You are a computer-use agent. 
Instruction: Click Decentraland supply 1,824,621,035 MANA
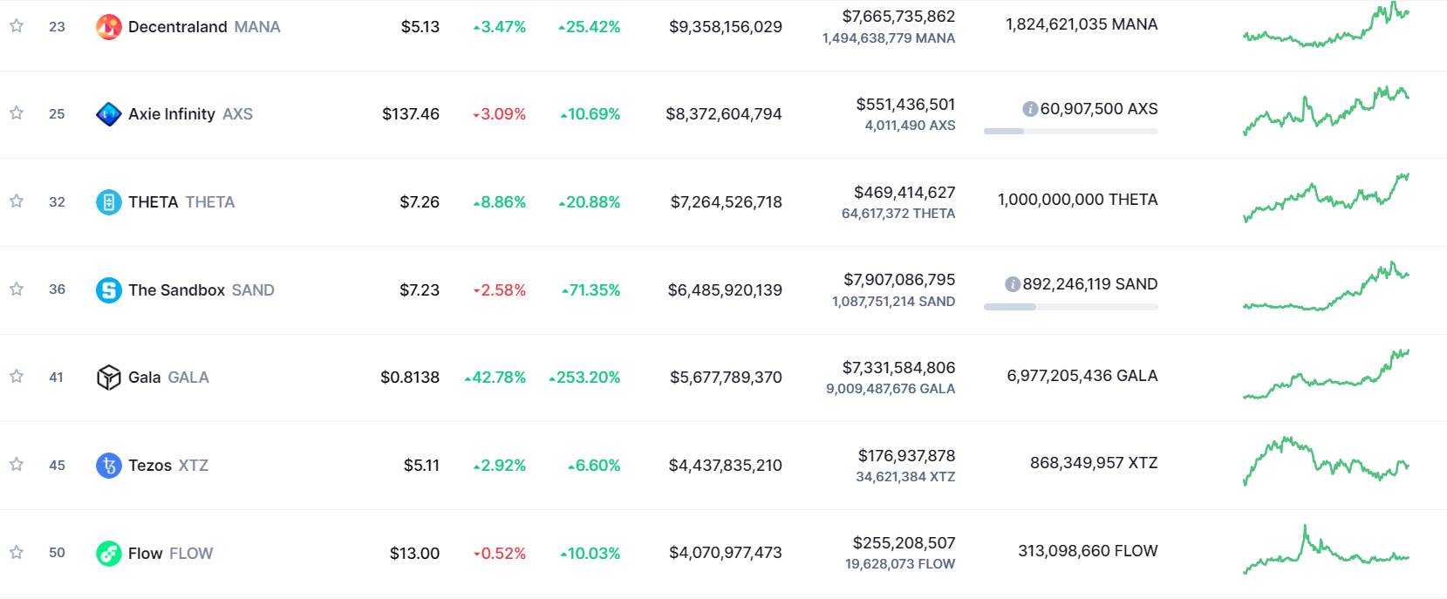[x=1082, y=24]
